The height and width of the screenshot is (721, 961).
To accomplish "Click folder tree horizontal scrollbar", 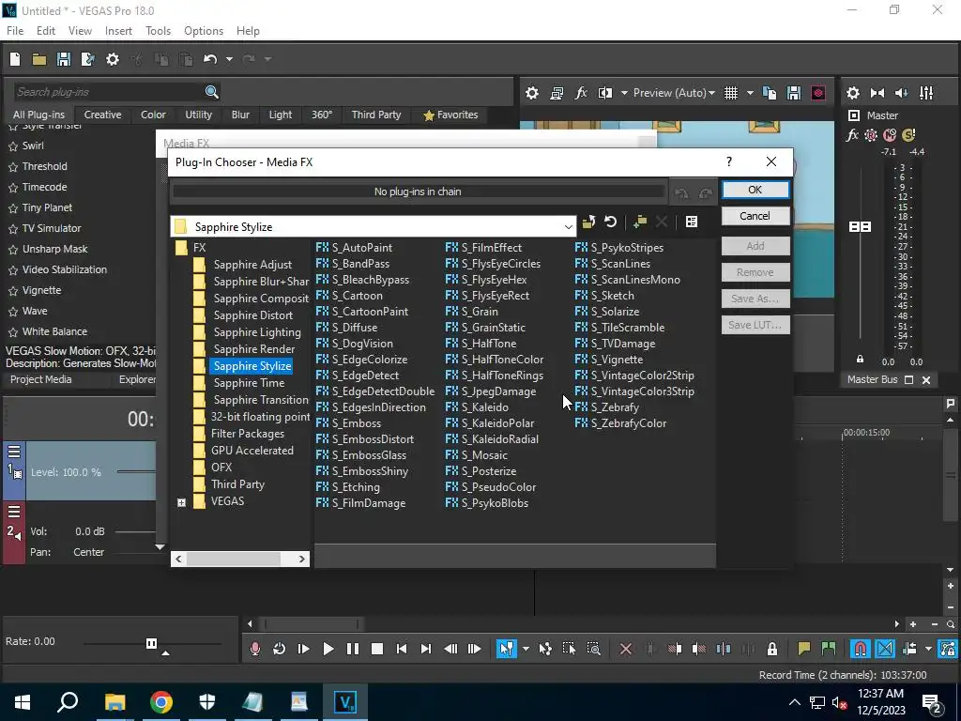I will tap(239, 560).
